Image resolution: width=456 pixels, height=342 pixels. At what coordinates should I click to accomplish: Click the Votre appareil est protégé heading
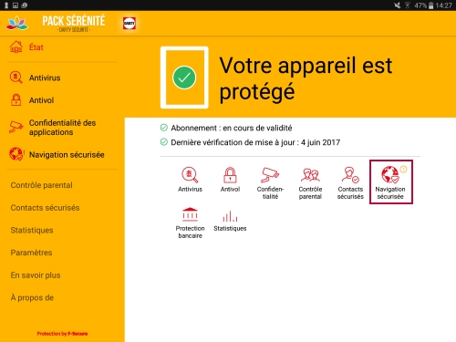[x=306, y=78]
